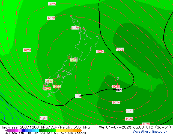Click the 486 legend value
173x134 pixels.
(14, 133)
